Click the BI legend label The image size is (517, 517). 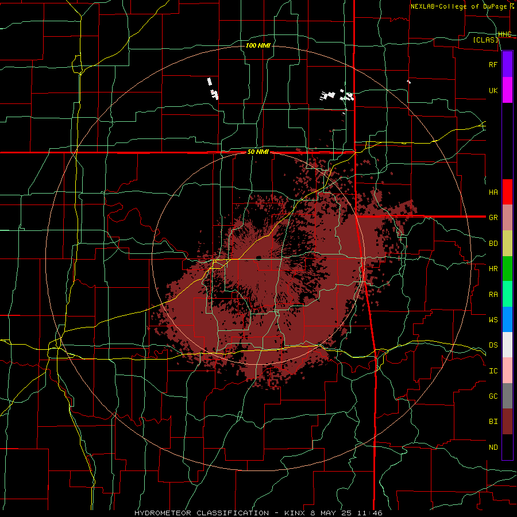493,422
